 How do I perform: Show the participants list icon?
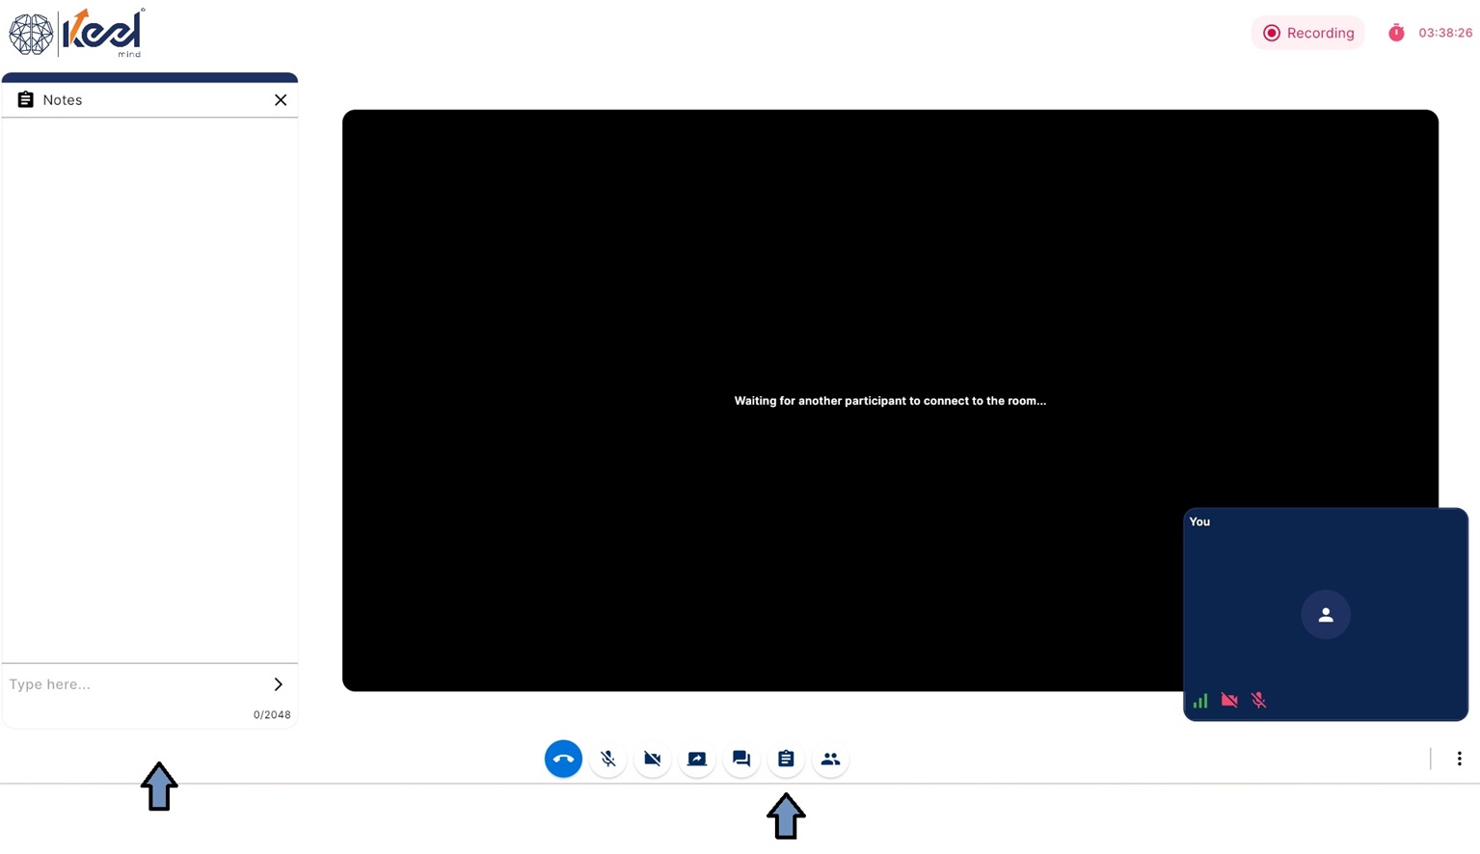[830, 759]
